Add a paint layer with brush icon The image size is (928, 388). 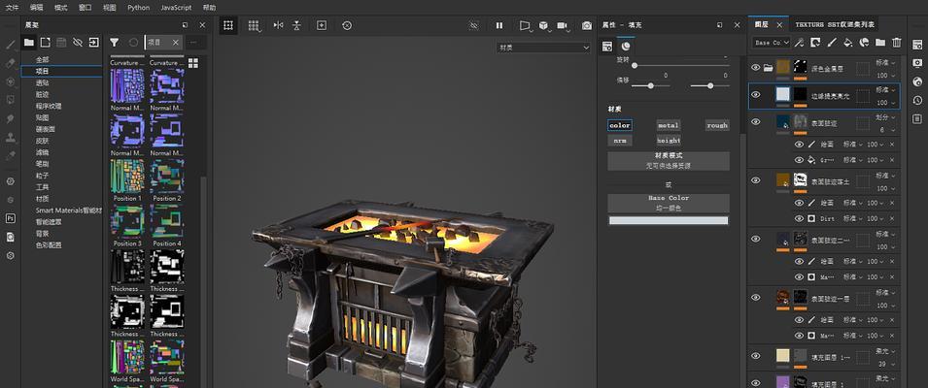(832, 43)
